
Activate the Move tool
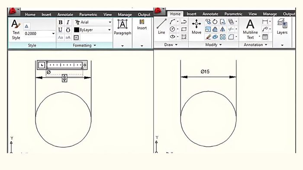[x=197, y=27]
